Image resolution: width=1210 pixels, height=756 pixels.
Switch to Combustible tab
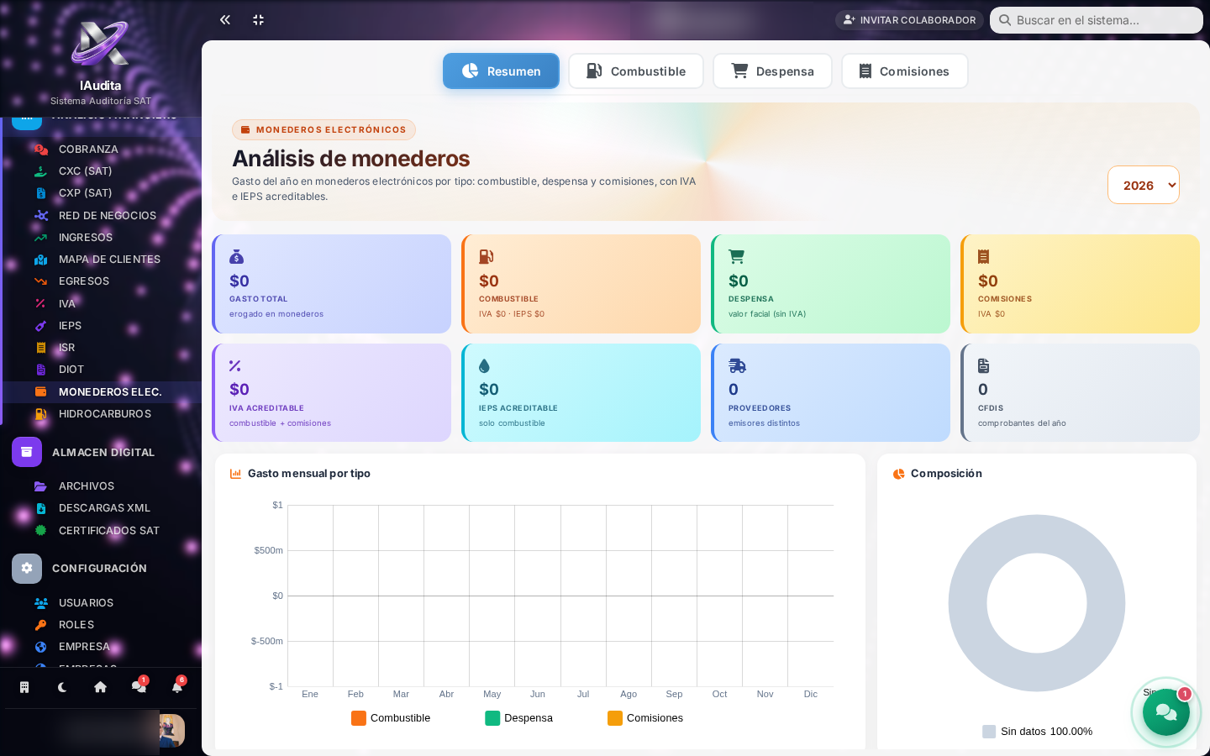pos(636,71)
